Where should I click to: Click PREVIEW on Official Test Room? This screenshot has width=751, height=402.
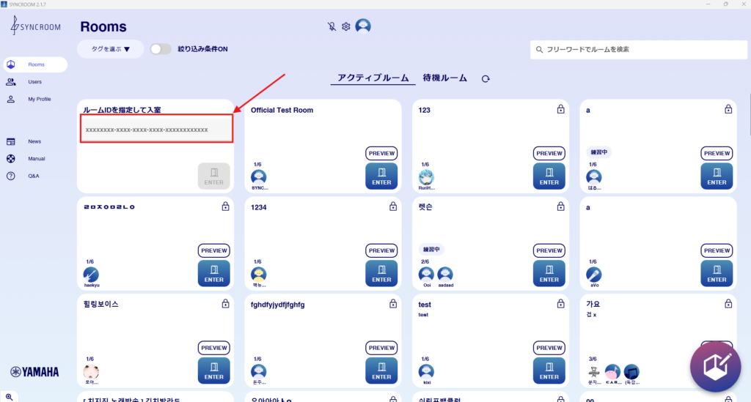pos(381,153)
